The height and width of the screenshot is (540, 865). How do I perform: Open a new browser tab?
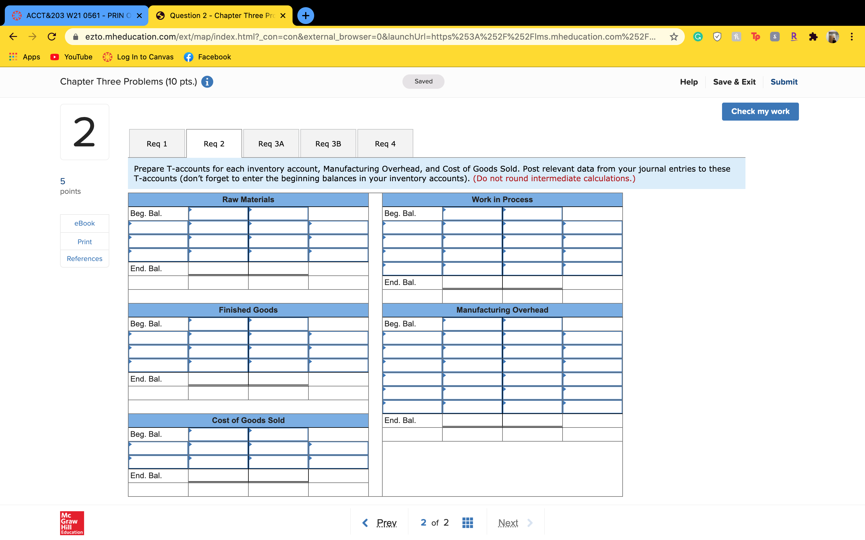(305, 16)
